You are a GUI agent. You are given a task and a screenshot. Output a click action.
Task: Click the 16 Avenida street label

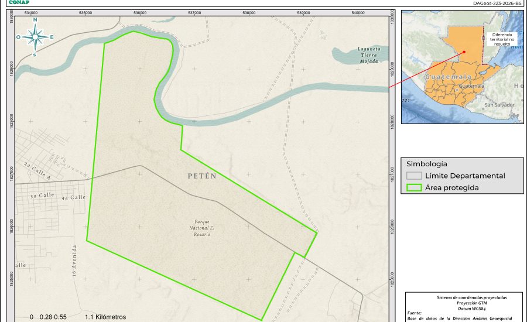point(75,265)
